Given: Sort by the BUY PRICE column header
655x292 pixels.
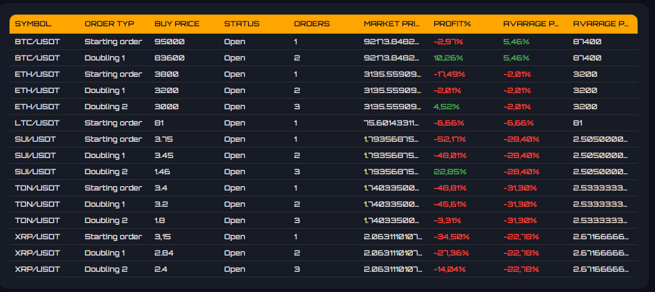Looking at the screenshot, I should click(x=177, y=24).
